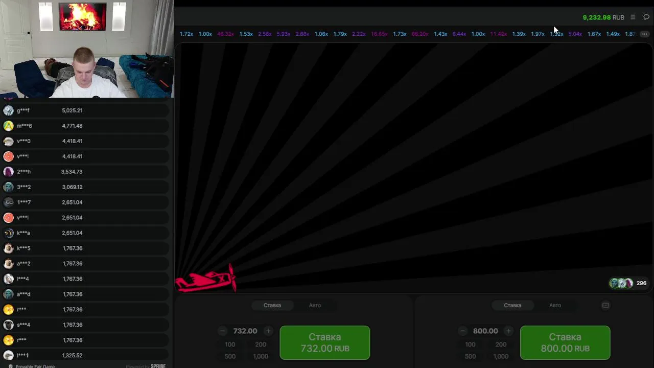Select the 3,534.73 bet amount row
The image size is (654, 368).
coord(85,172)
